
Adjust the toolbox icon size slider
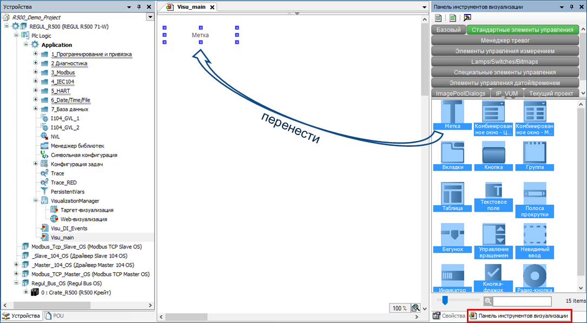(x=445, y=300)
